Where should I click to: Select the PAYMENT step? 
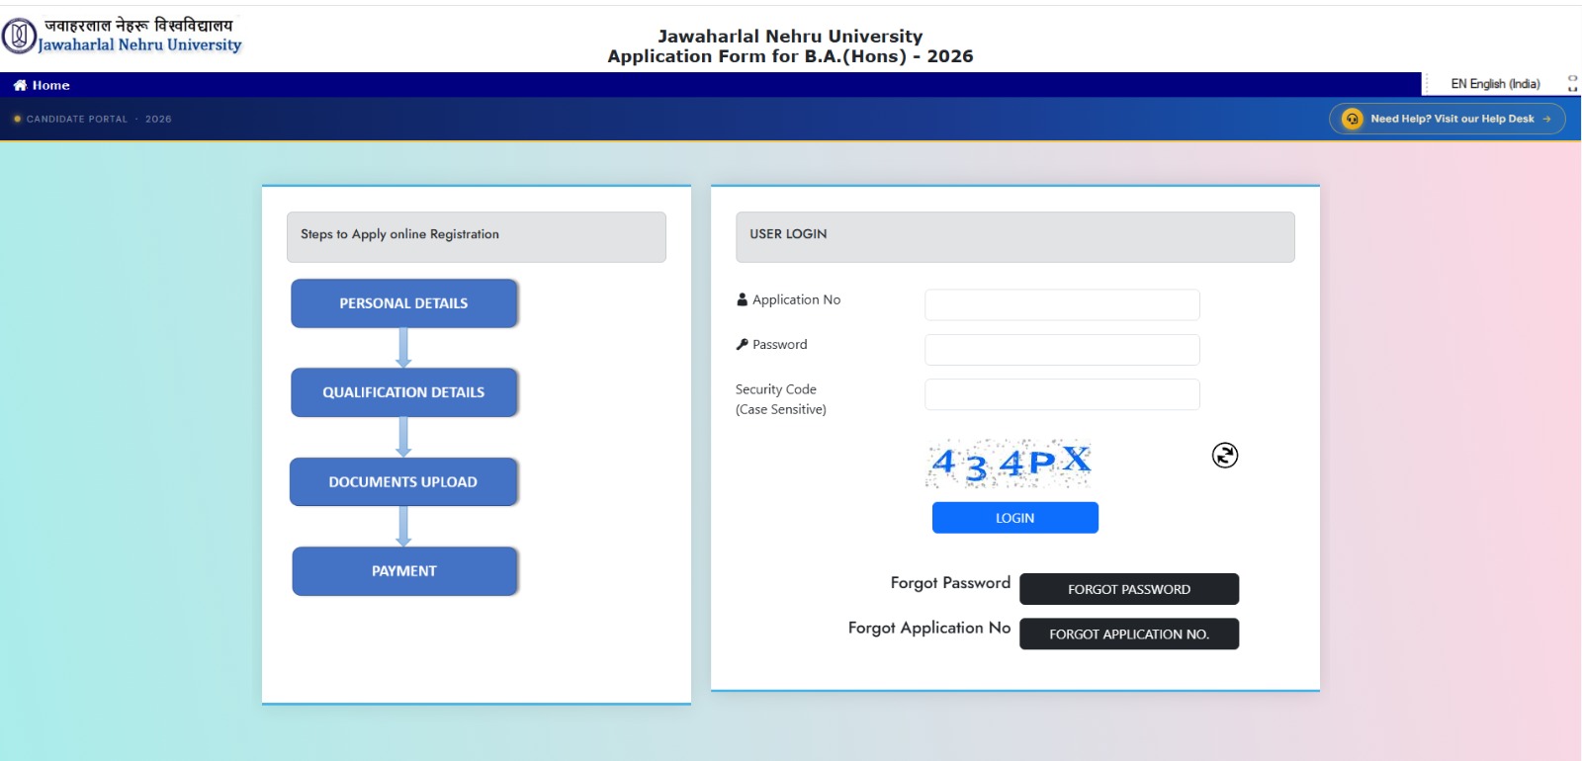[404, 571]
